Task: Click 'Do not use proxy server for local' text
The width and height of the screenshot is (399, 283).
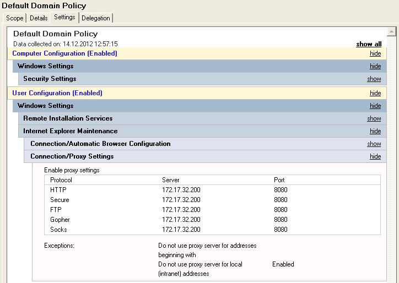Action: [200, 264]
